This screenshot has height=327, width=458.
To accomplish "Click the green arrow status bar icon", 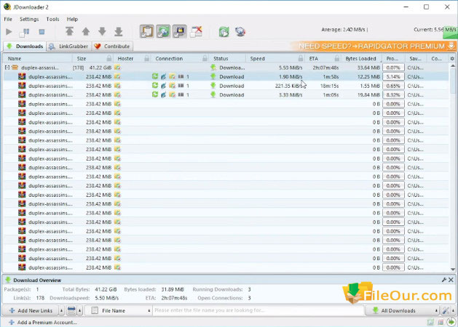I will [x=451, y=322].
